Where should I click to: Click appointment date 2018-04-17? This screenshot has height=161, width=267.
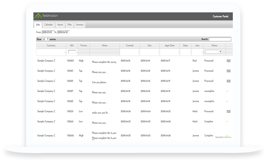point(165,60)
